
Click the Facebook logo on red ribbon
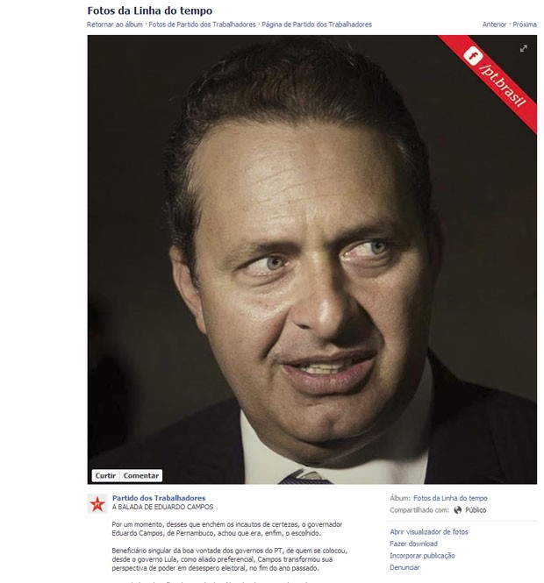coord(473,56)
